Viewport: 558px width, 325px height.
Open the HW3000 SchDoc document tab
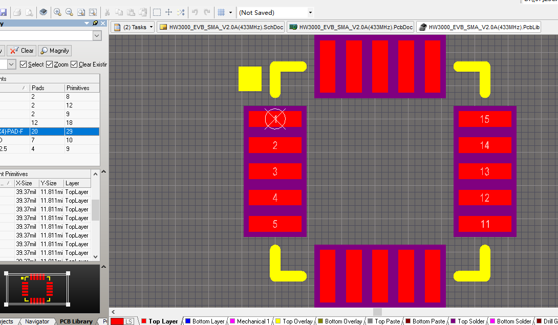pyautogui.click(x=221, y=27)
